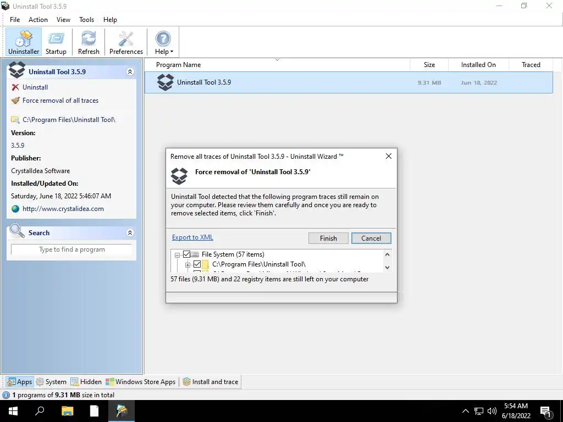Image resolution: width=563 pixels, height=422 pixels.
Task: Collapse the Search panel
Action: tap(130, 233)
